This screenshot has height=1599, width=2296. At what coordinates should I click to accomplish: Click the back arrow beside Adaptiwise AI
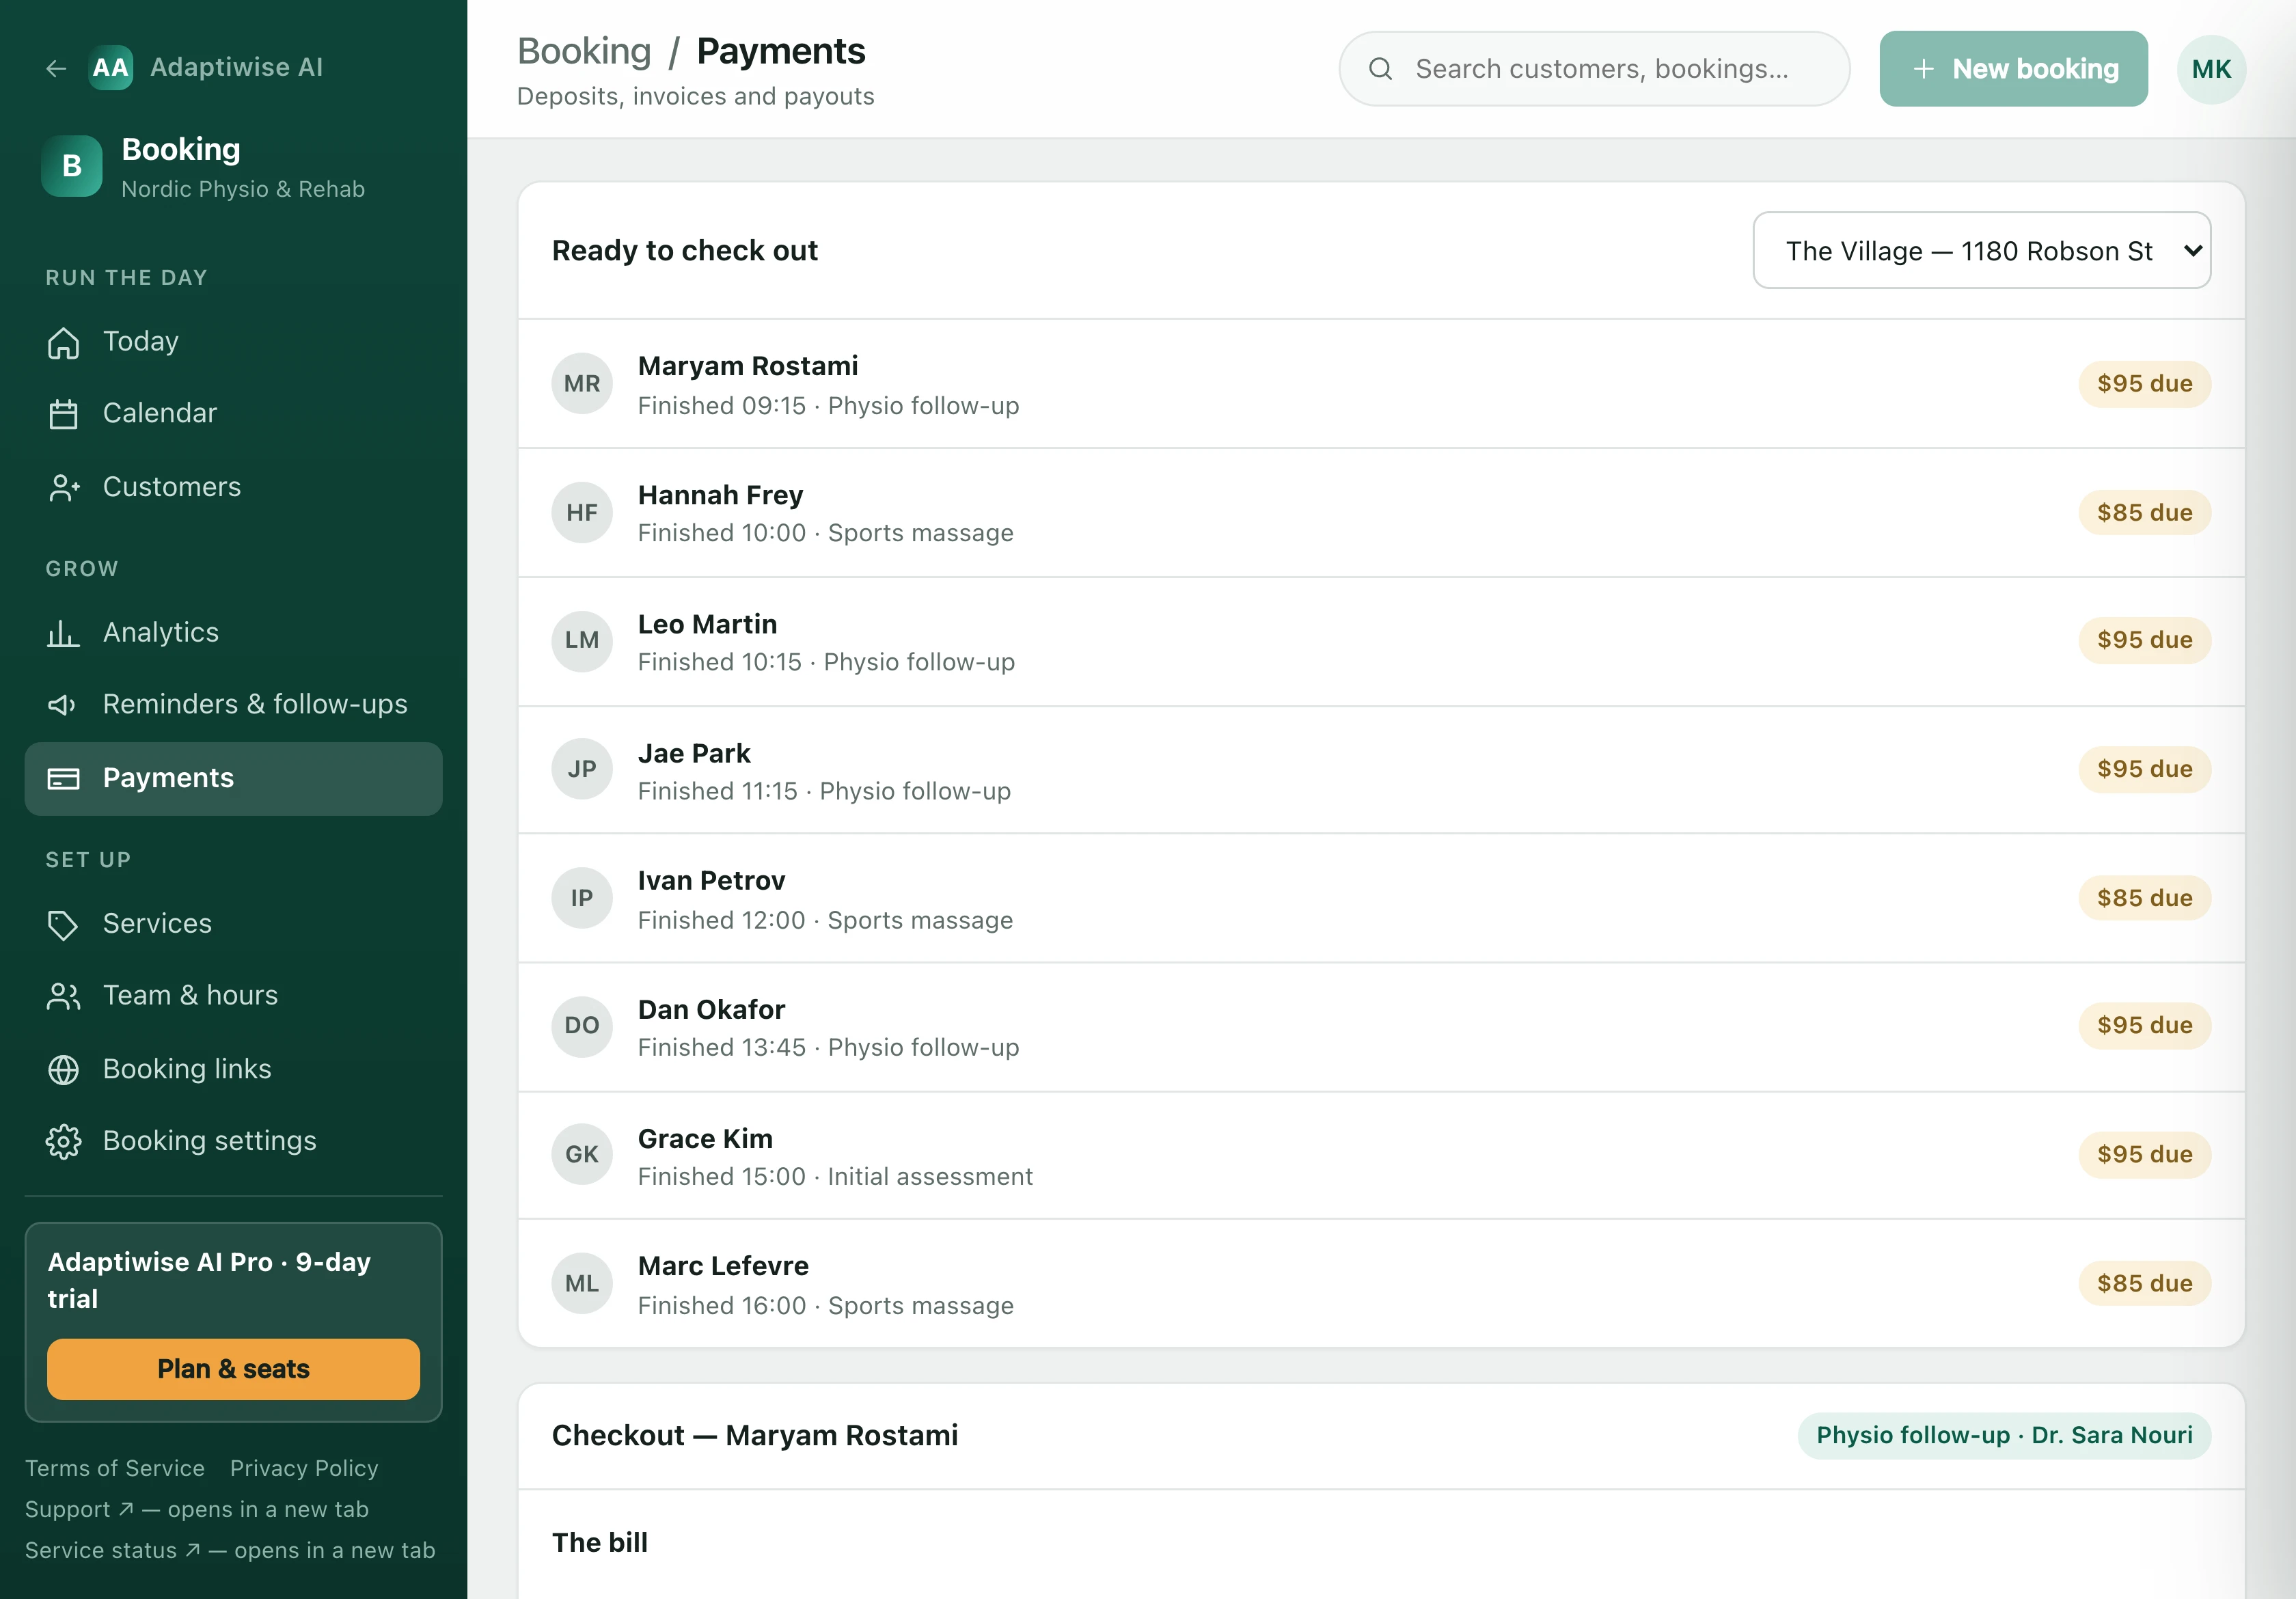[x=56, y=68]
